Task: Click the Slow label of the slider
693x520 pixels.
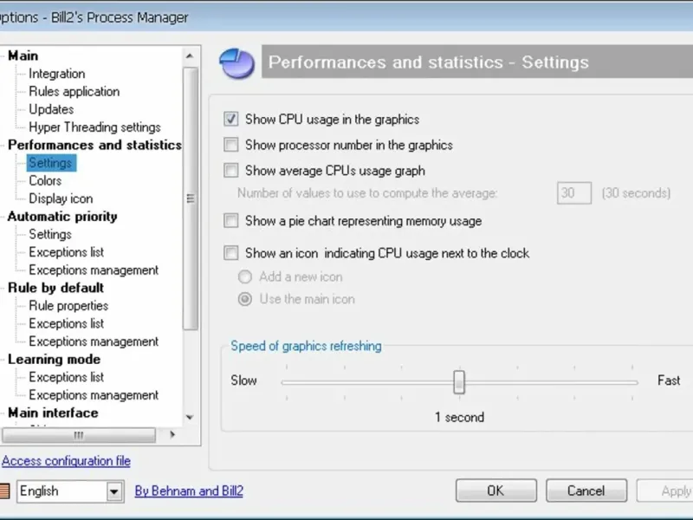Action: 243,380
